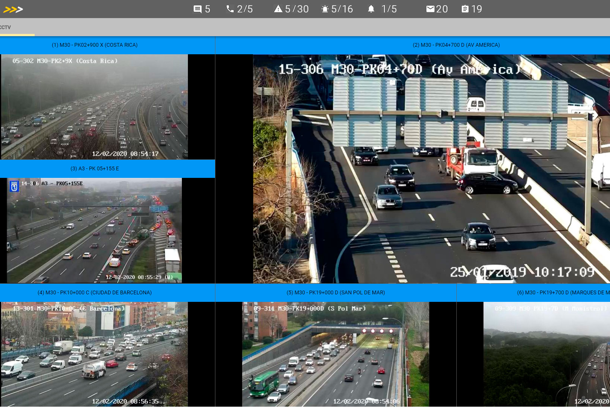Open the foggy Marques de M camera feed
Image resolution: width=610 pixels, height=407 pixels.
(x=546, y=354)
